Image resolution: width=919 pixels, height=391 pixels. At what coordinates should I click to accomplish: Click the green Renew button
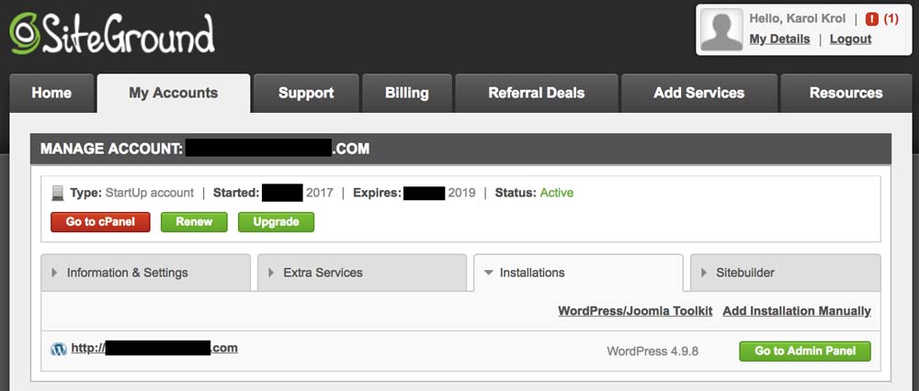pyautogui.click(x=194, y=222)
